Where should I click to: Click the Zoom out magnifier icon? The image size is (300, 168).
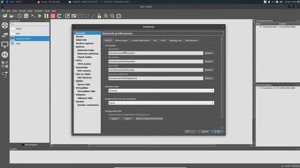click(112, 16)
